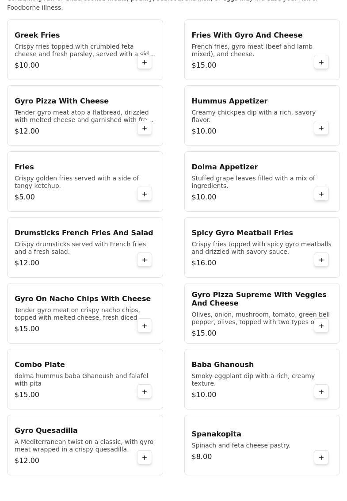Add Drumsticks French Fries And Salad
This screenshot has width=347, height=501.
pos(145,260)
